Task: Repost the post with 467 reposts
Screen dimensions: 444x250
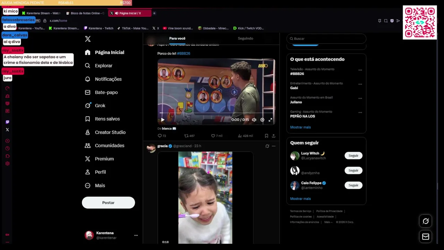Action: (189, 136)
